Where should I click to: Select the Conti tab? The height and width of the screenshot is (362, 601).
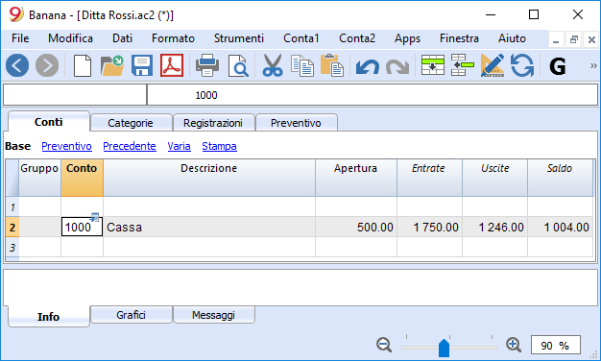pos(49,122)
